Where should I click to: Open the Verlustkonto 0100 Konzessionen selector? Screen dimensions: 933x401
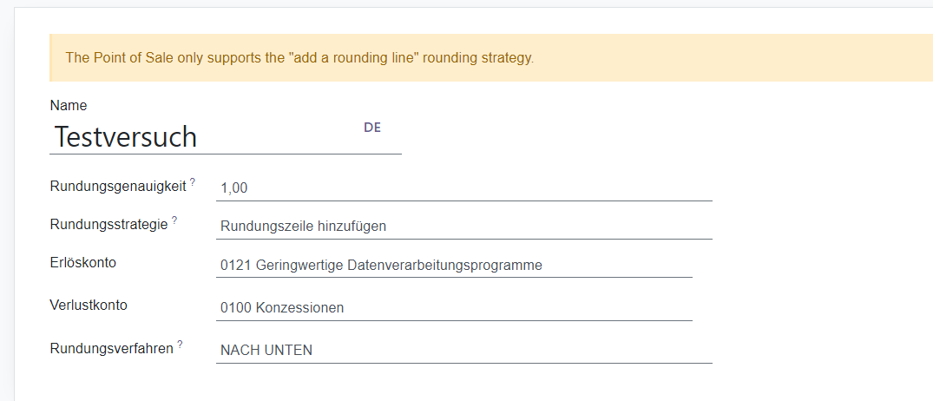(453, 308)
